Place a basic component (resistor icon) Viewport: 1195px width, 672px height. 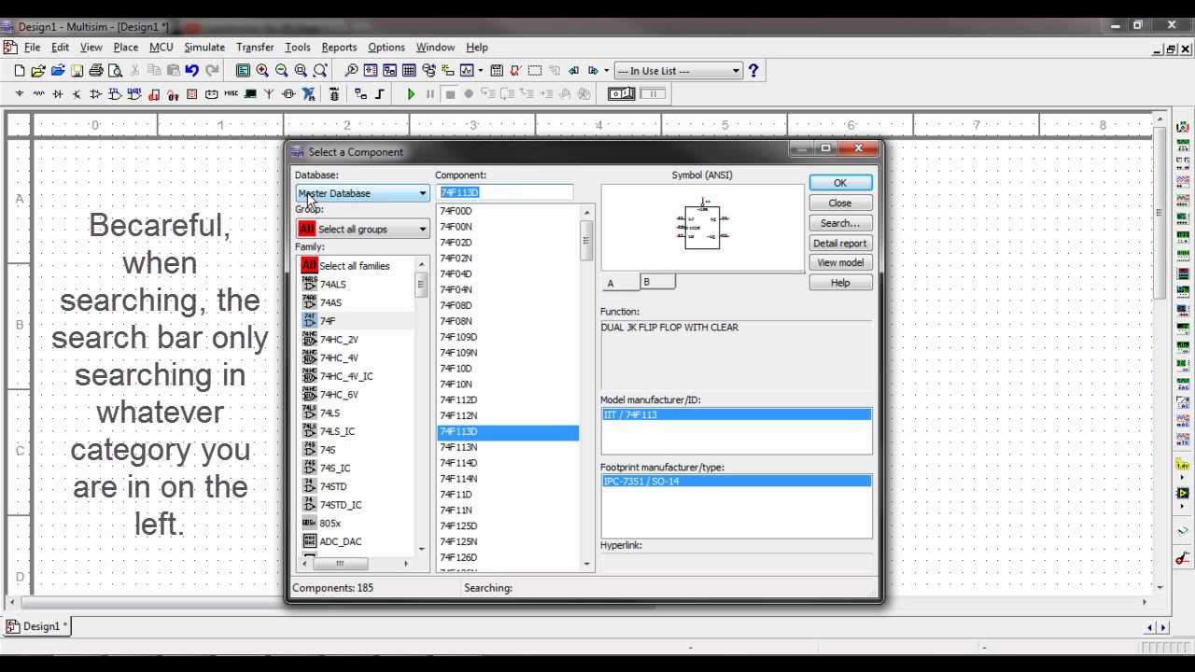coord(38,94)
